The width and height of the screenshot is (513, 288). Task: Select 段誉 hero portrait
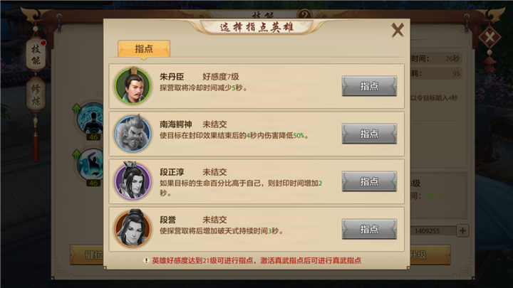click(133, 228)
